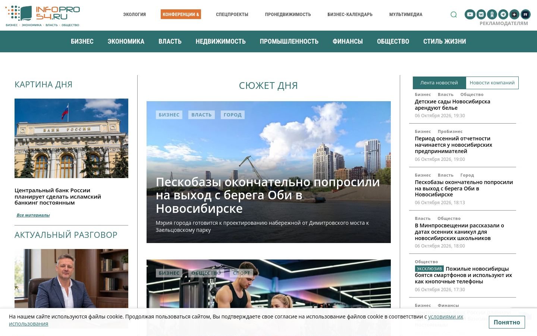Go to the InfoPro54.ru logo homepage
The height and width of the screenshot is (336, 537).
tap(42, 16)
